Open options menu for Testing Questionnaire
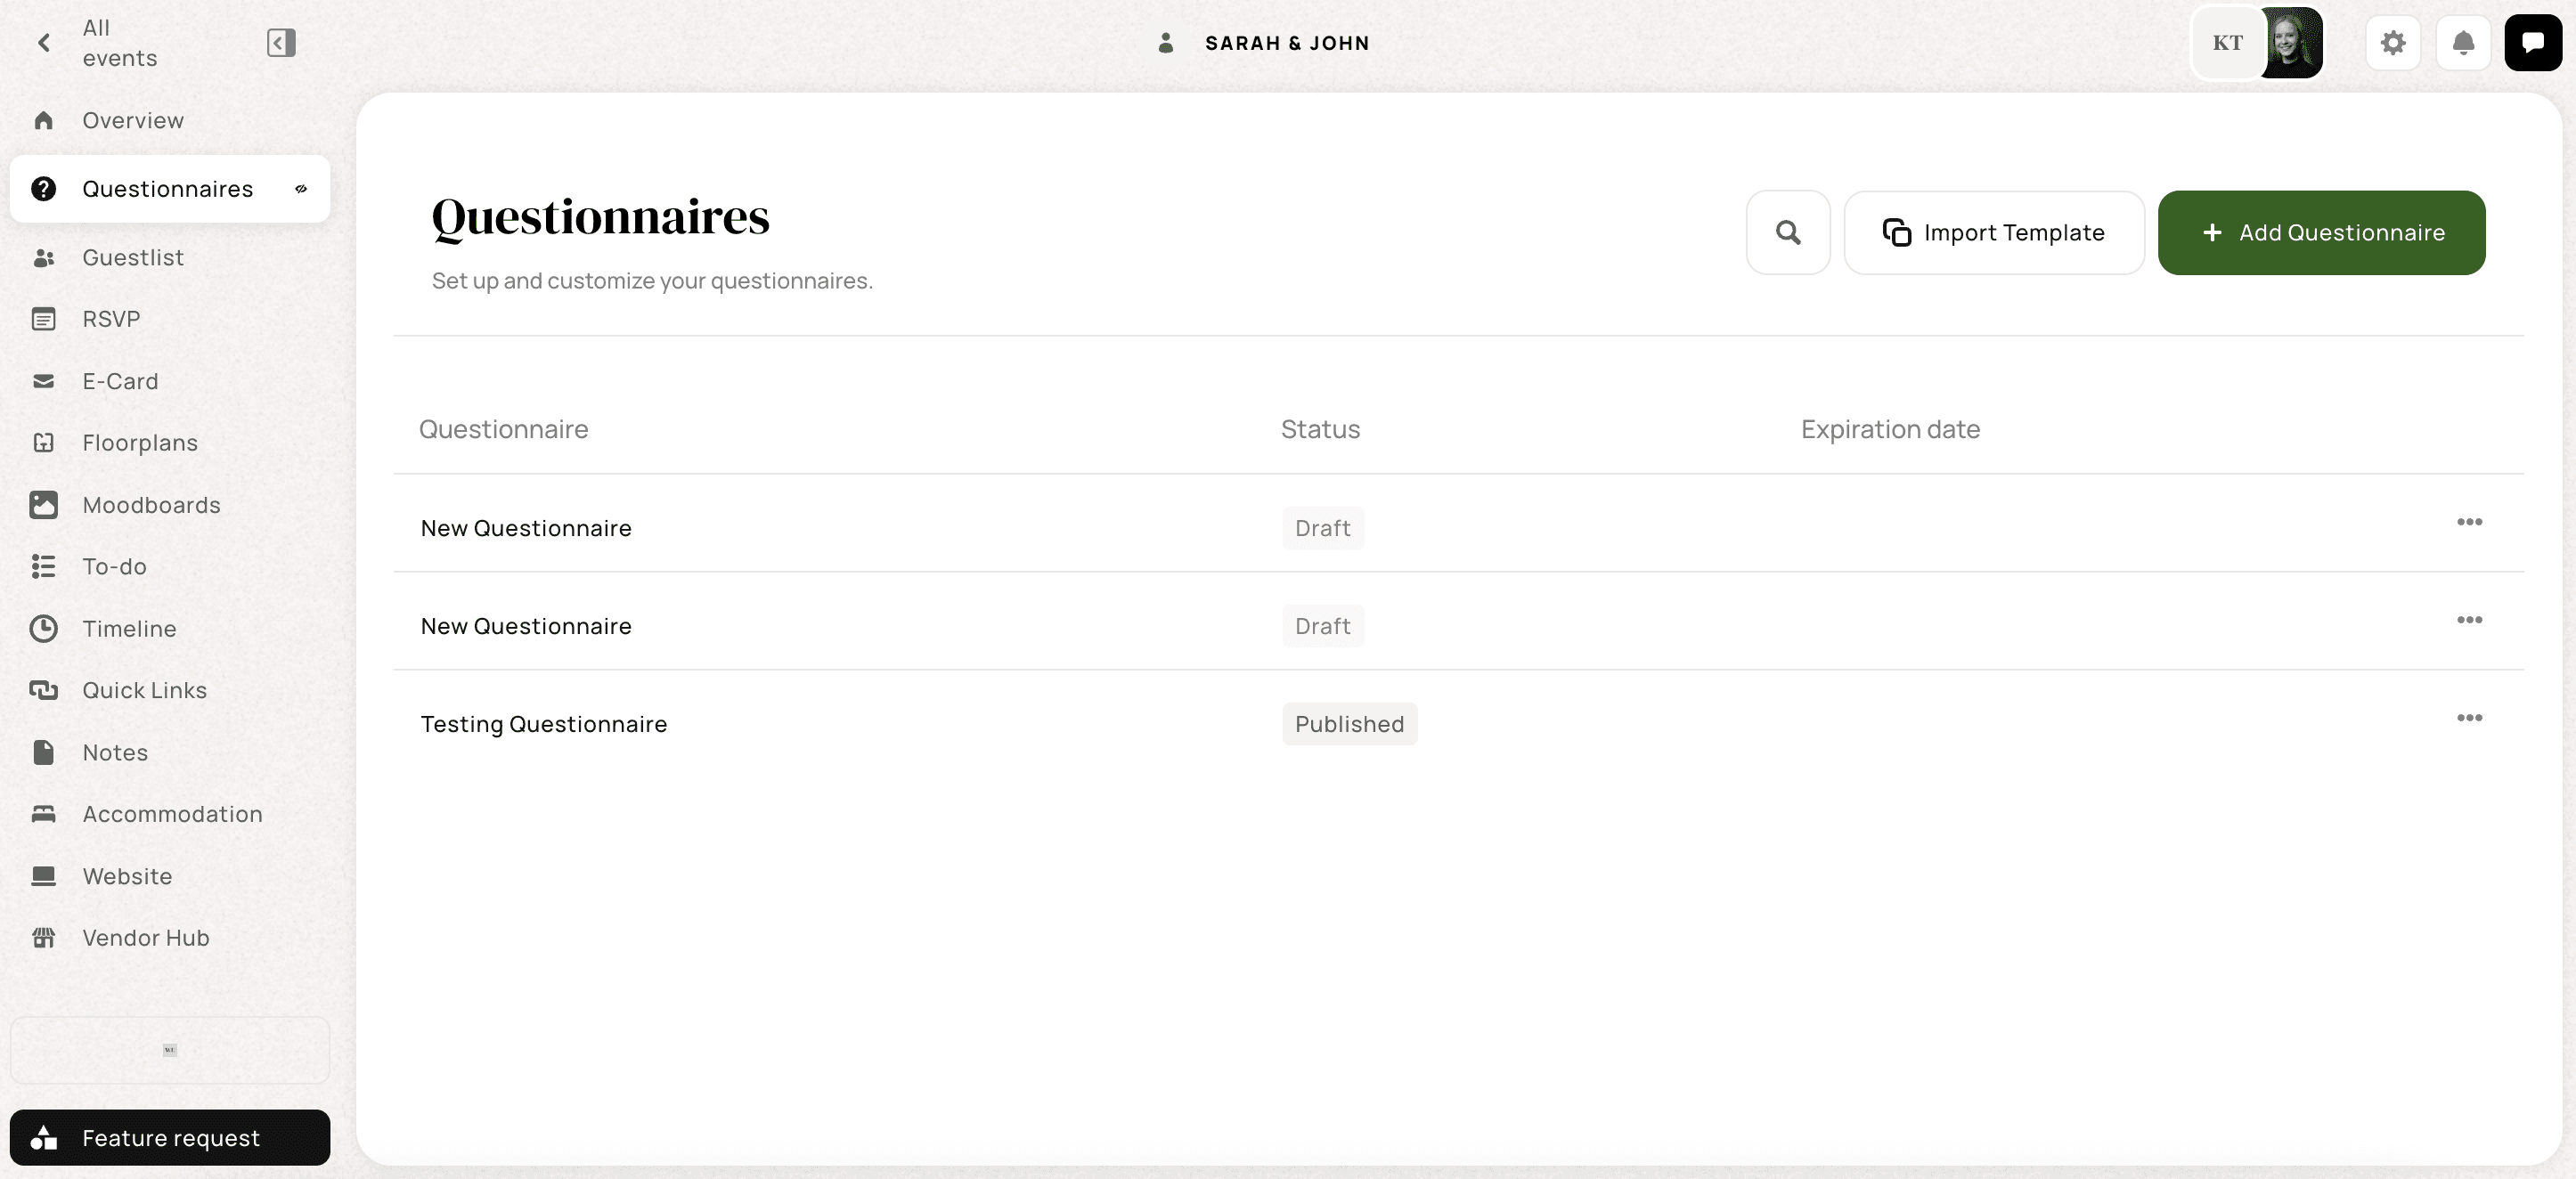The height and width of the screenshot is (1179, 2576). tap(2468, 719)
